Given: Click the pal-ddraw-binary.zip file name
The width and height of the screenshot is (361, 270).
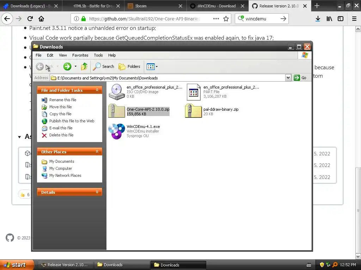Looking at the screenshot, I should [x=221, y=109].
